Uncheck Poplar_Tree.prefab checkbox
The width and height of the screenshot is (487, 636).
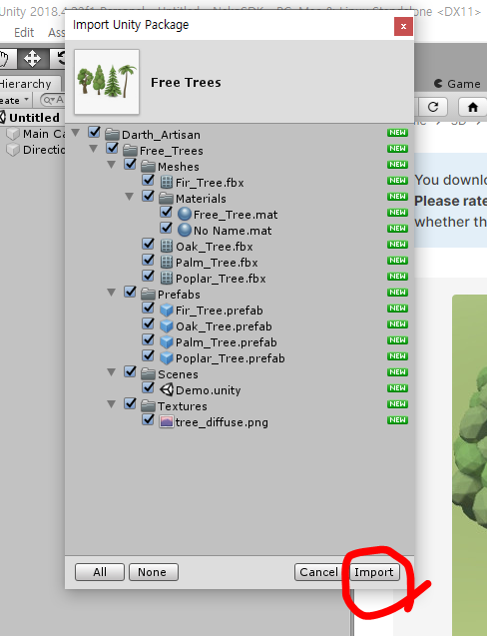(148, 355)
